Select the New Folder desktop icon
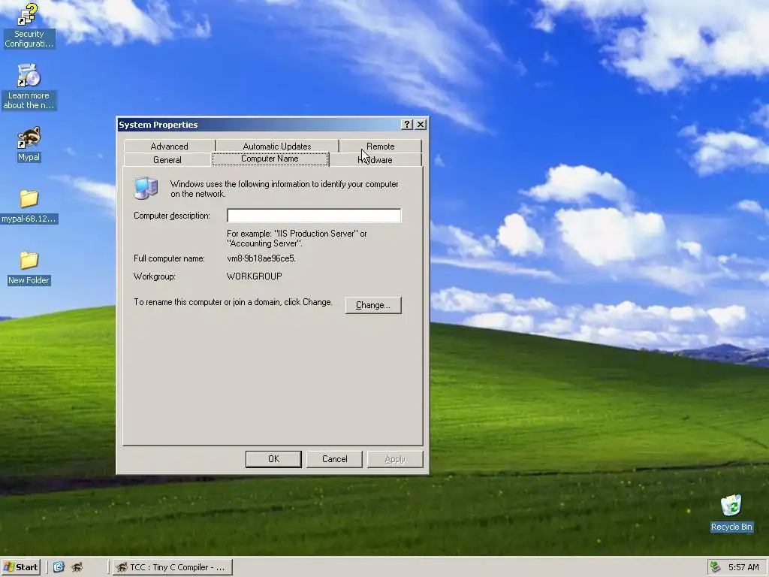 pyautogui.click(x=29, y=268)
